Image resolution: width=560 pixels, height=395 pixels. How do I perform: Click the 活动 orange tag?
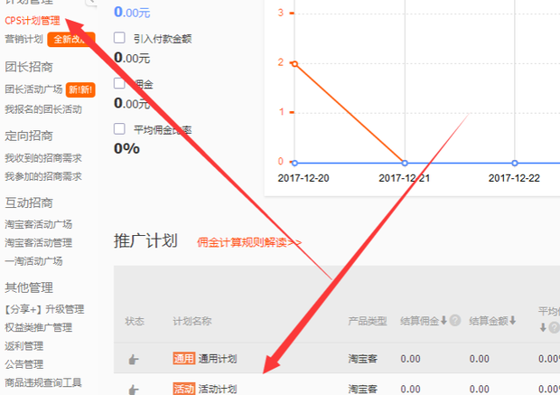pyautogui.click(x=184, y=389)
